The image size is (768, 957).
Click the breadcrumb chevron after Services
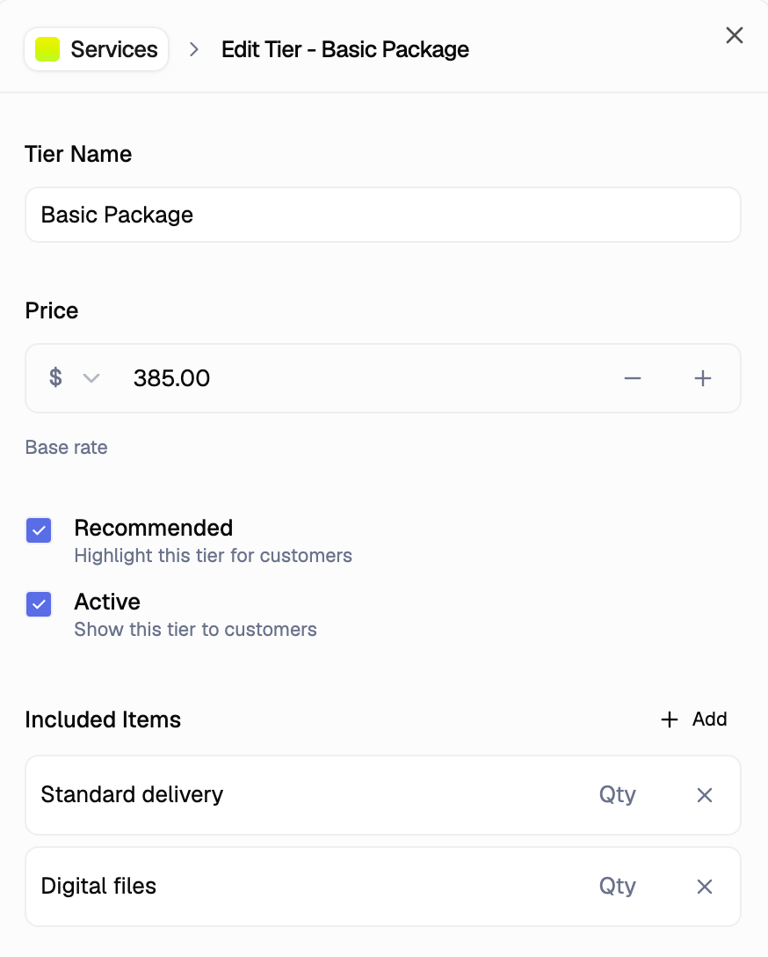193,49
